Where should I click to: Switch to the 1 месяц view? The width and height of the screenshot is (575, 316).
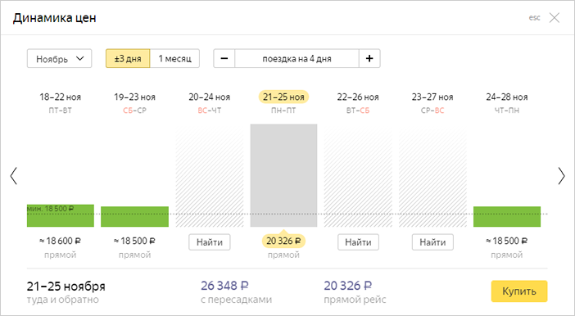click(x=175, y=58)
